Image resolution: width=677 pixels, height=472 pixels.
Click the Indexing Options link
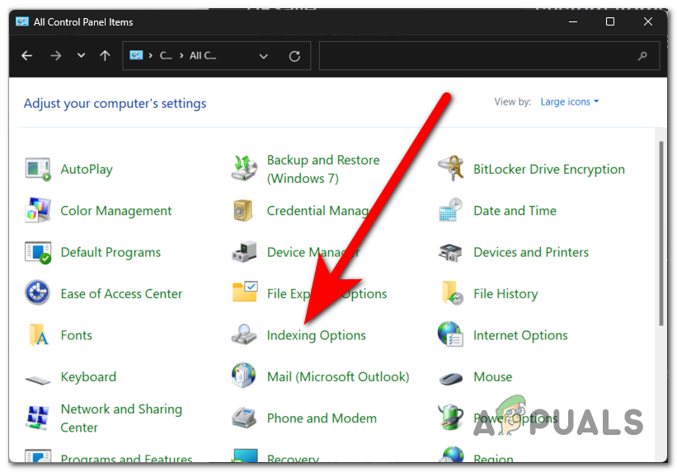316,335
